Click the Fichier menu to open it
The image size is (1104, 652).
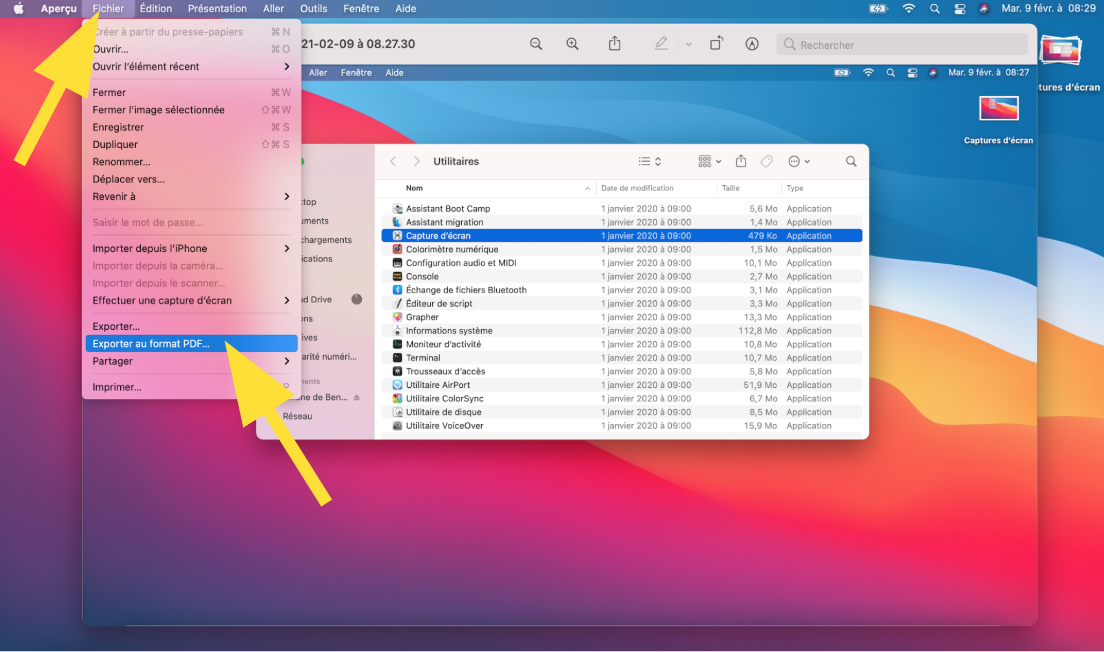(108, 8)
